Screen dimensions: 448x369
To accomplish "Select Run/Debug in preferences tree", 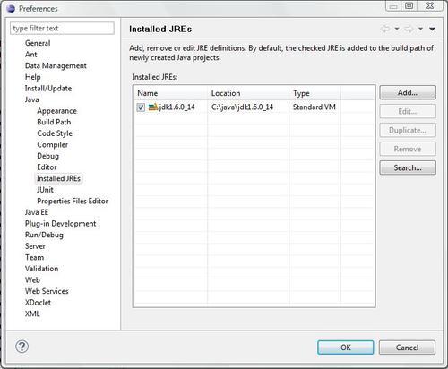I will click(44, 235).
